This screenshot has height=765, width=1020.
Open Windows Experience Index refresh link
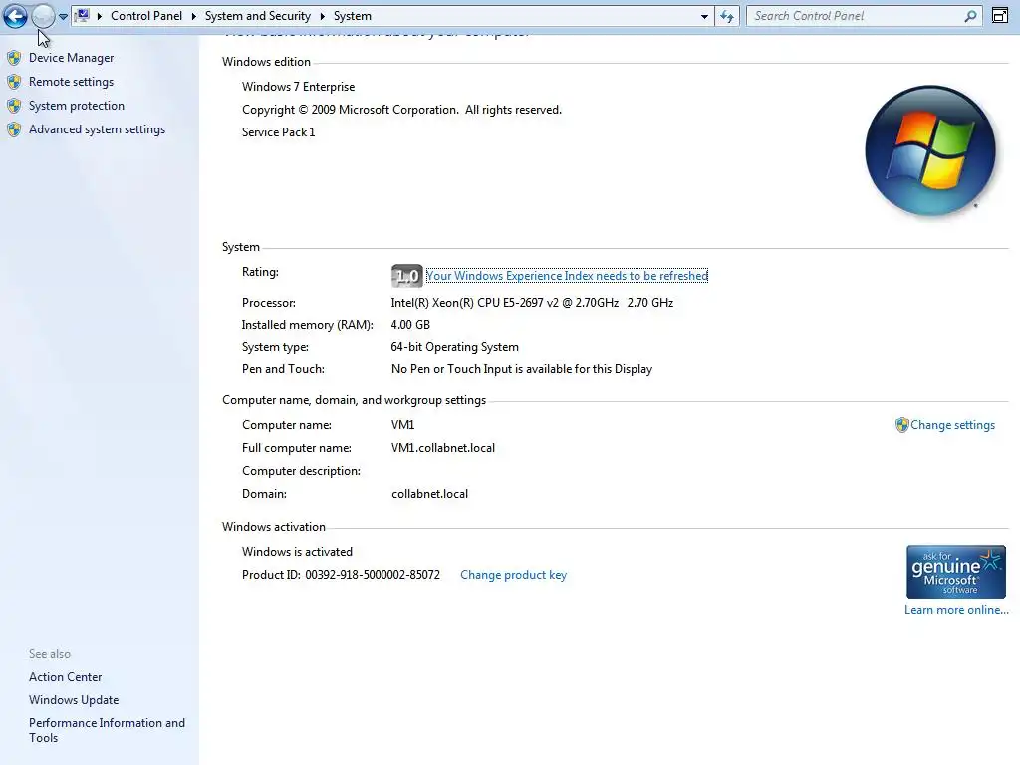567,276
